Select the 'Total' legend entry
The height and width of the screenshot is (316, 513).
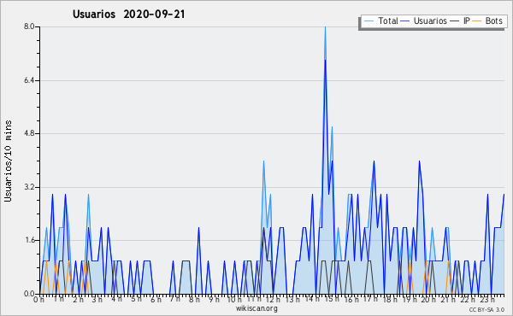[387, 20]
